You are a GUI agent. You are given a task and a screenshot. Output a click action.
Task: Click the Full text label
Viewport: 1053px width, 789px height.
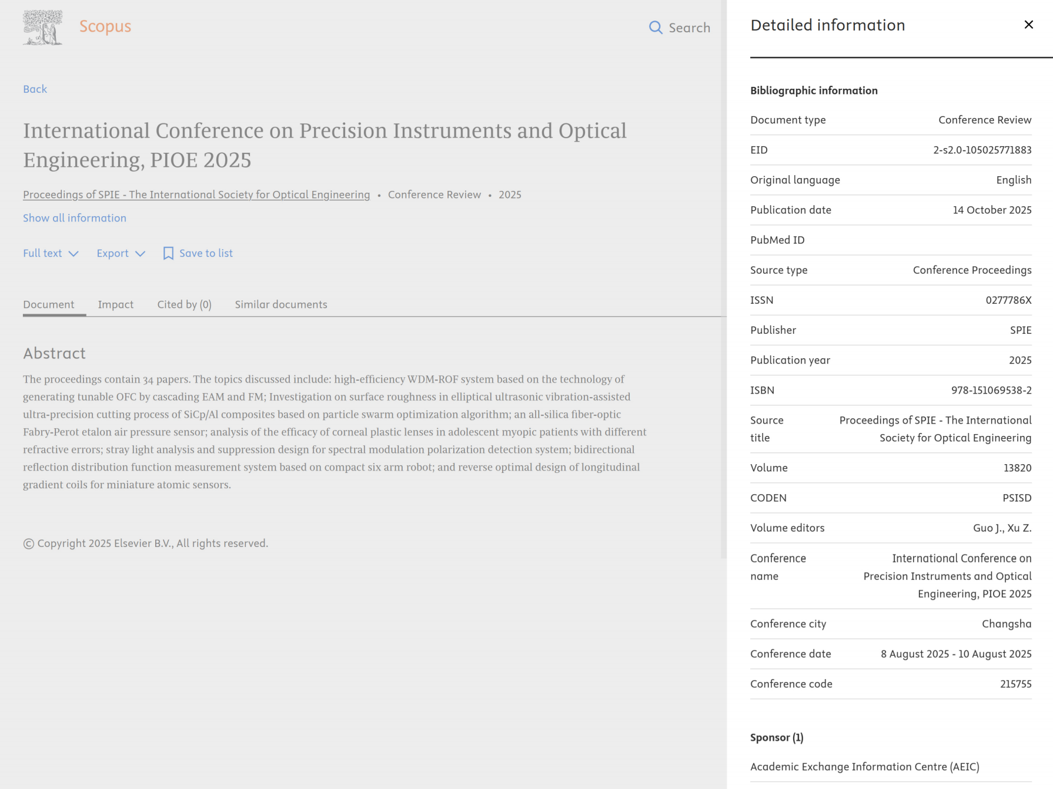[x=42, y=253]
